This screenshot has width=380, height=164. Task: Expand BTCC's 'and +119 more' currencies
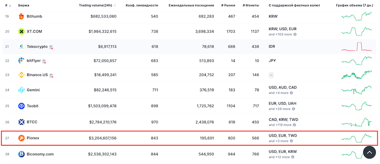(x=280, y=125)
